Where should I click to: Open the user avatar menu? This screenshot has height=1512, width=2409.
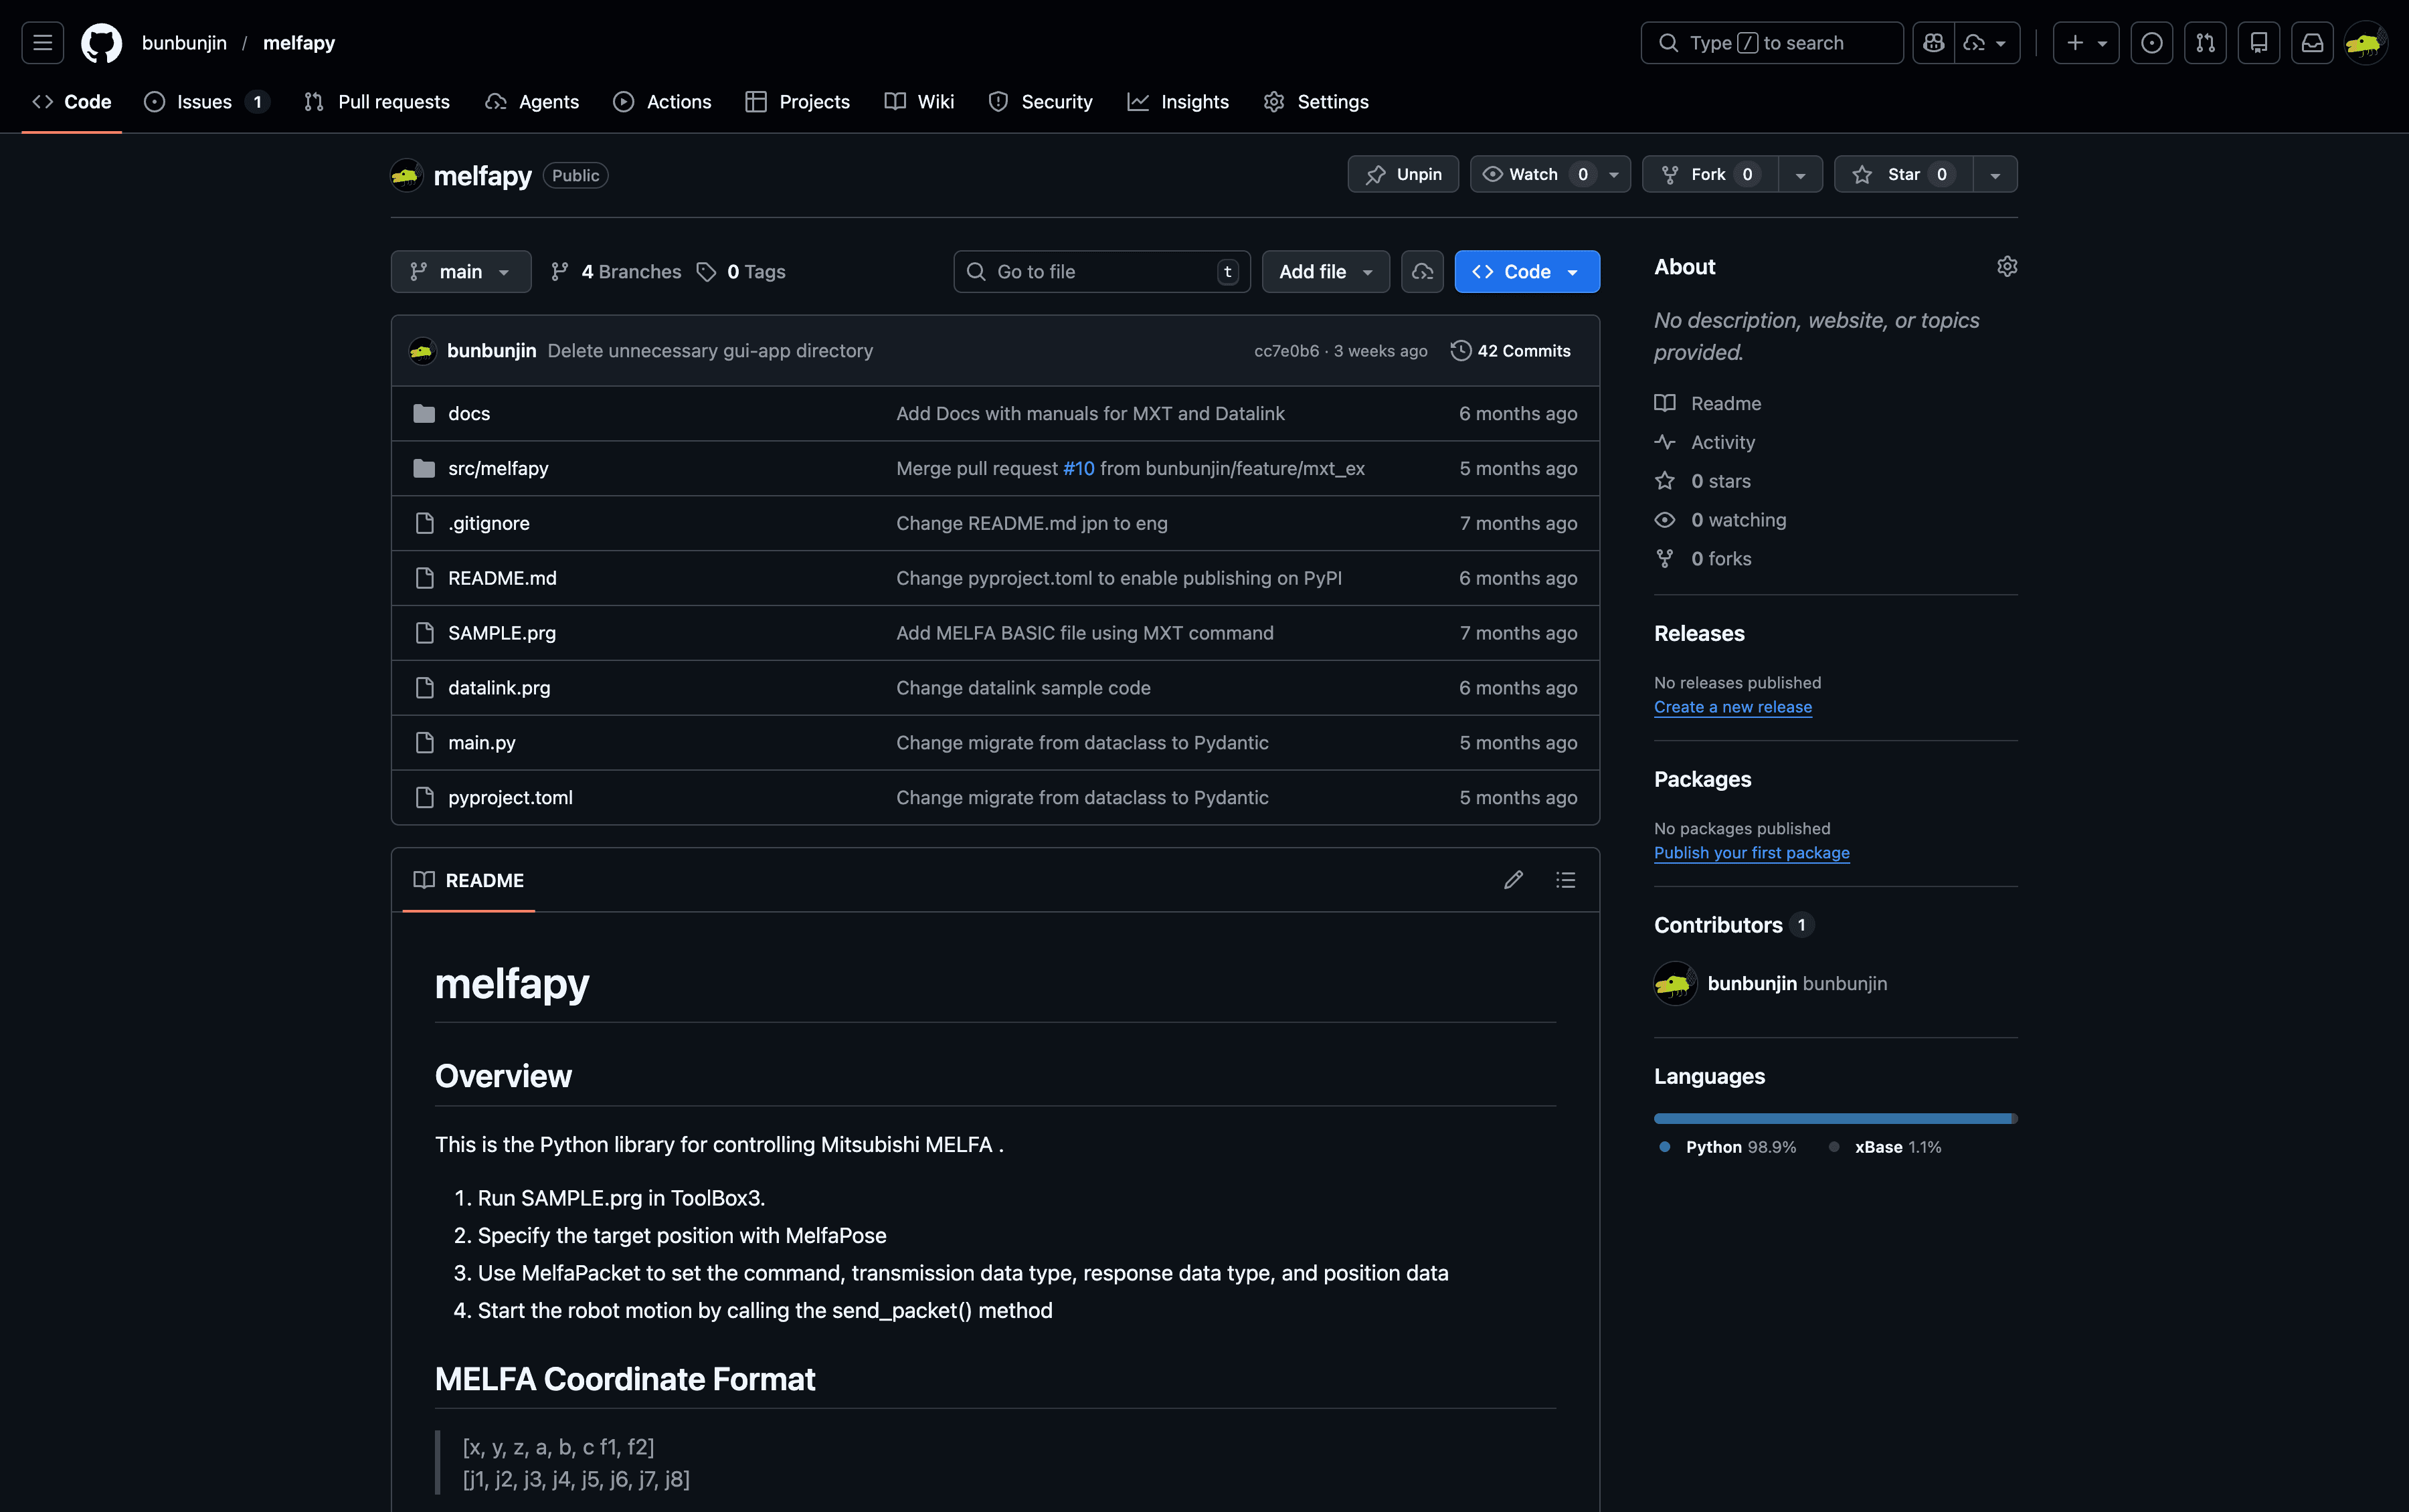2366,43
